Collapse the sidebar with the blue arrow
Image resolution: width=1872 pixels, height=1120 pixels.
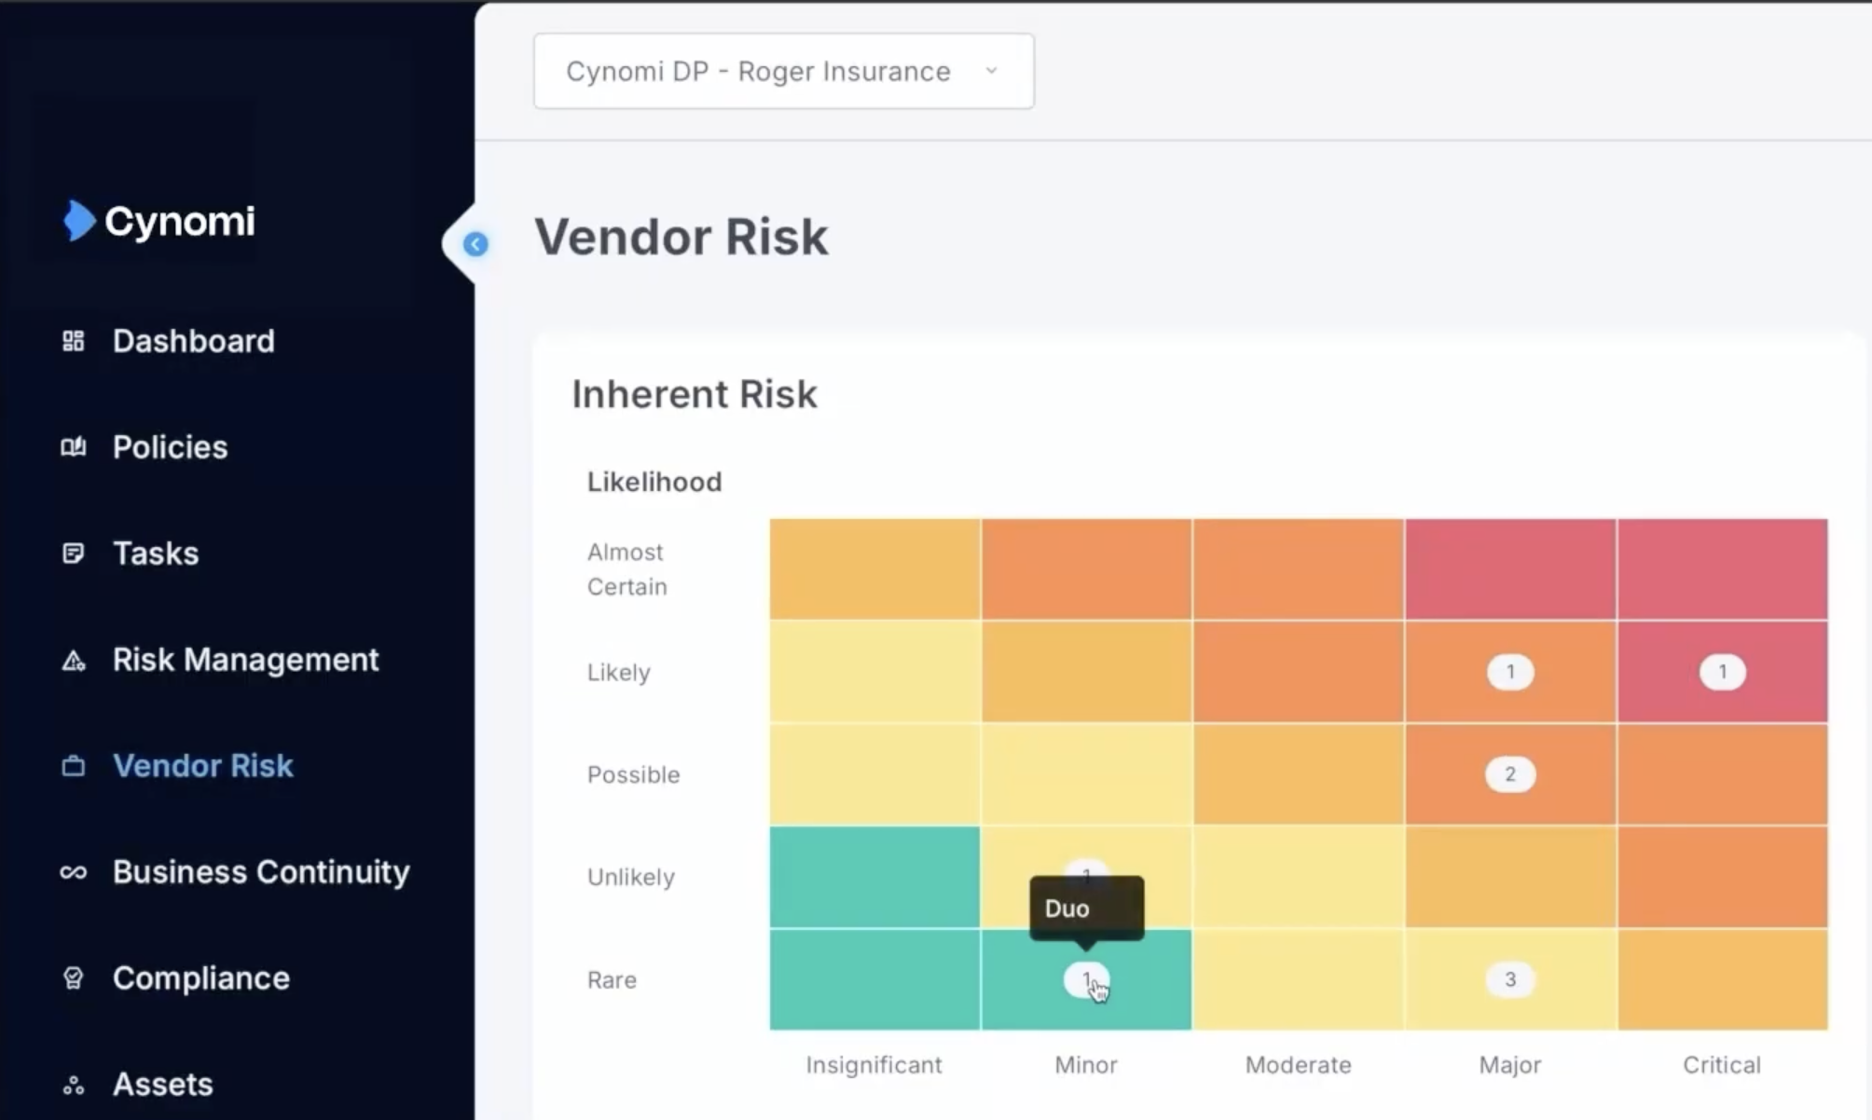tap(475, 244)
